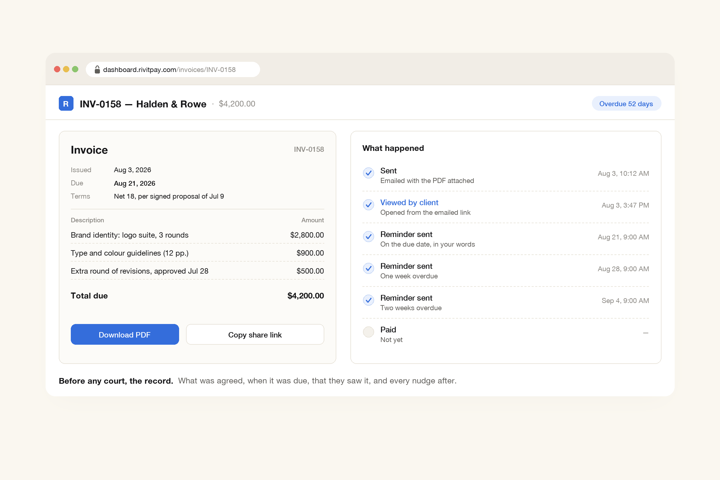Viewport: 720px width, 480px height.
Task: Click the due date Aug 21, 2026
Action: [134, 183]
